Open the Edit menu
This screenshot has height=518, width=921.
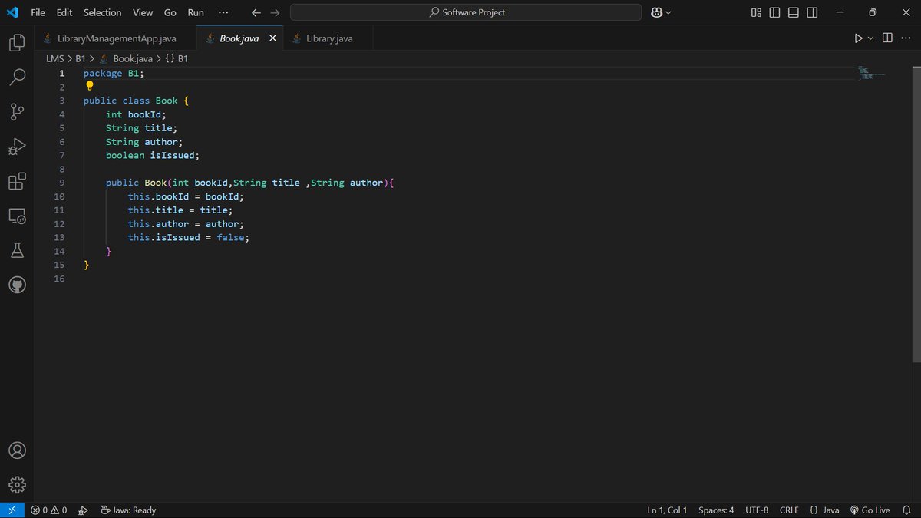pos(64,12)
